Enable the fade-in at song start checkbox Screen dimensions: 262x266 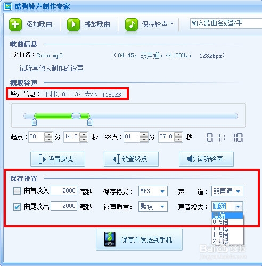(x=17, y=191)
